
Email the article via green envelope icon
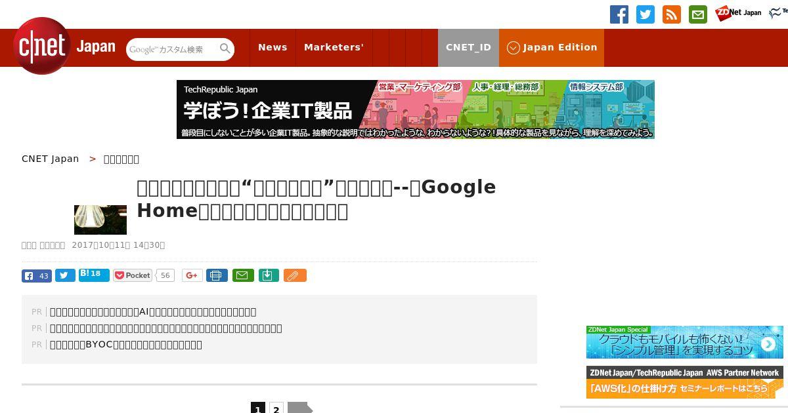(x=243, y=275)
